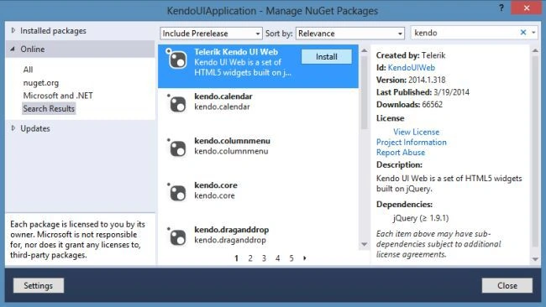The image size is (546, 307).
Task: Click the kendo.columnmenu package icon
Action: point(177,148)
